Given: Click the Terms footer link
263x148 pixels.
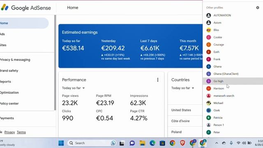Looking at the screenshot, I should [x=21, y=132].
